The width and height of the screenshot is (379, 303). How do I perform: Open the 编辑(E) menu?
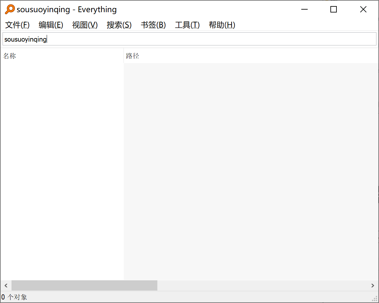pos(51,25)
